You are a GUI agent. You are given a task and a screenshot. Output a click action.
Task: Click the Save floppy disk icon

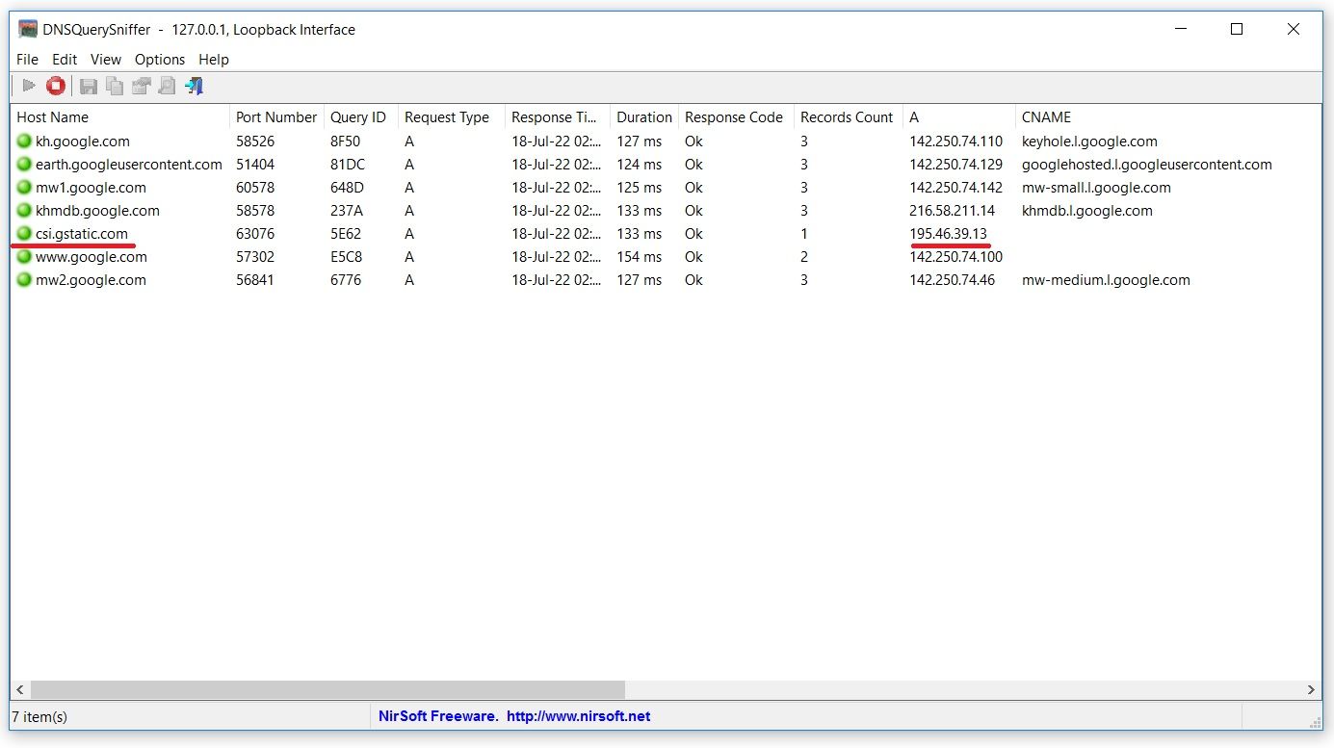pos(89,86)
